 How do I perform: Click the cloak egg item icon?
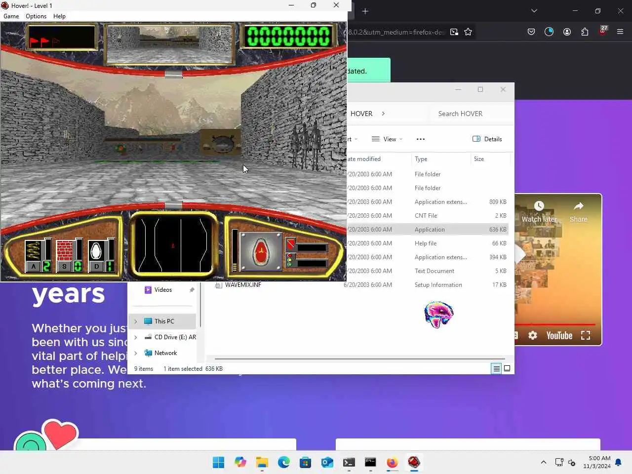[x=96, y=251]
